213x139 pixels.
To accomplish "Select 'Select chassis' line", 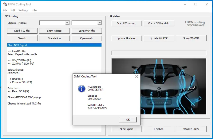I will tap(16, 69).
